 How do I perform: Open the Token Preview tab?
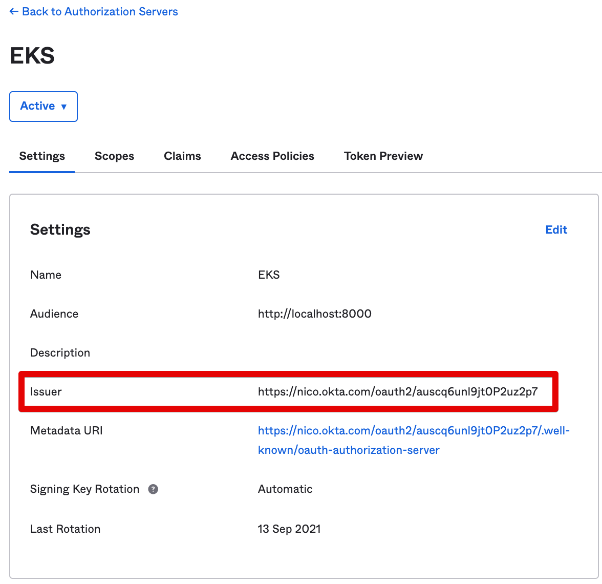383,156
